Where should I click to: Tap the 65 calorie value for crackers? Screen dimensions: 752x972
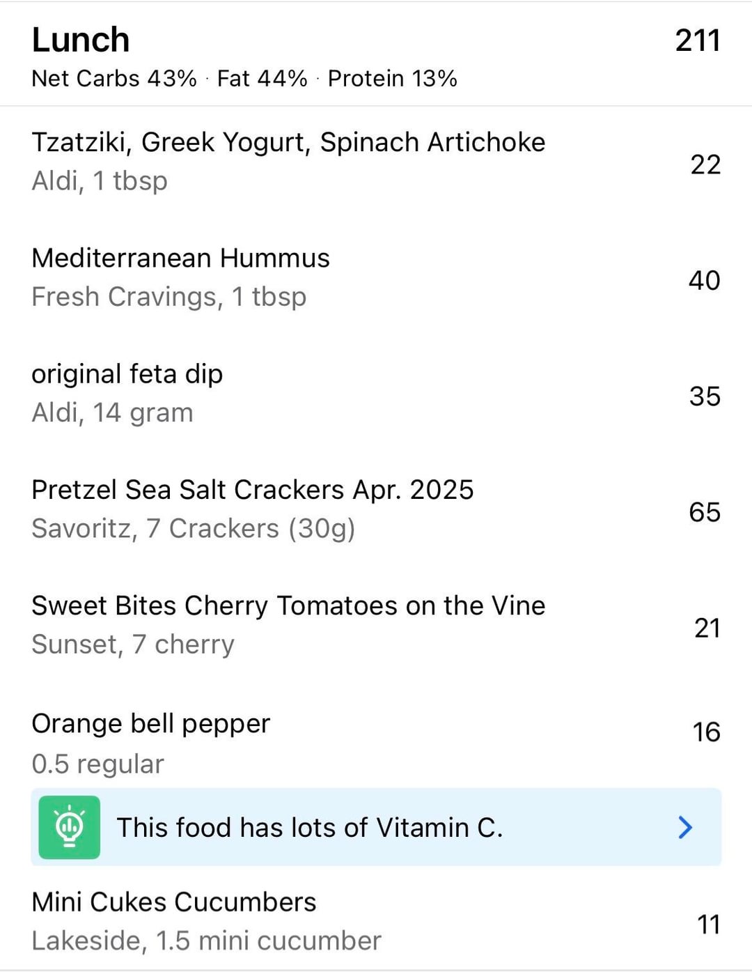point(704,512)
